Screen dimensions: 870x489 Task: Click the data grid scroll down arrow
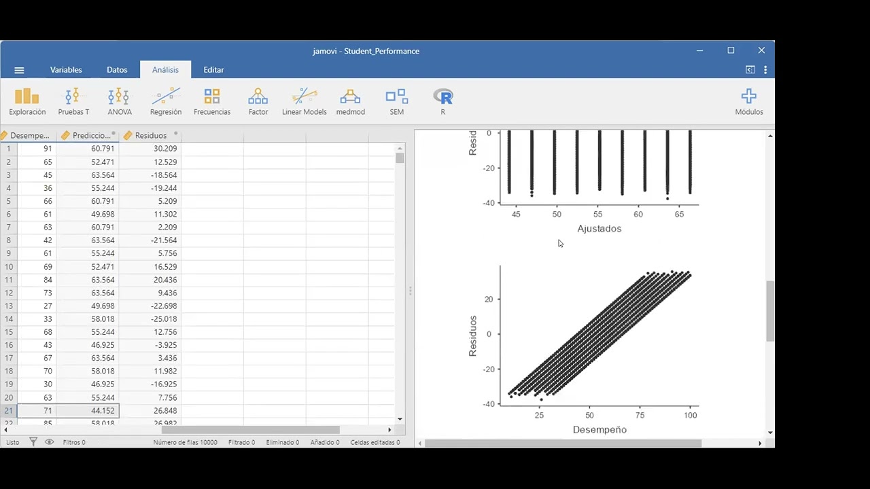coord(400,419)
